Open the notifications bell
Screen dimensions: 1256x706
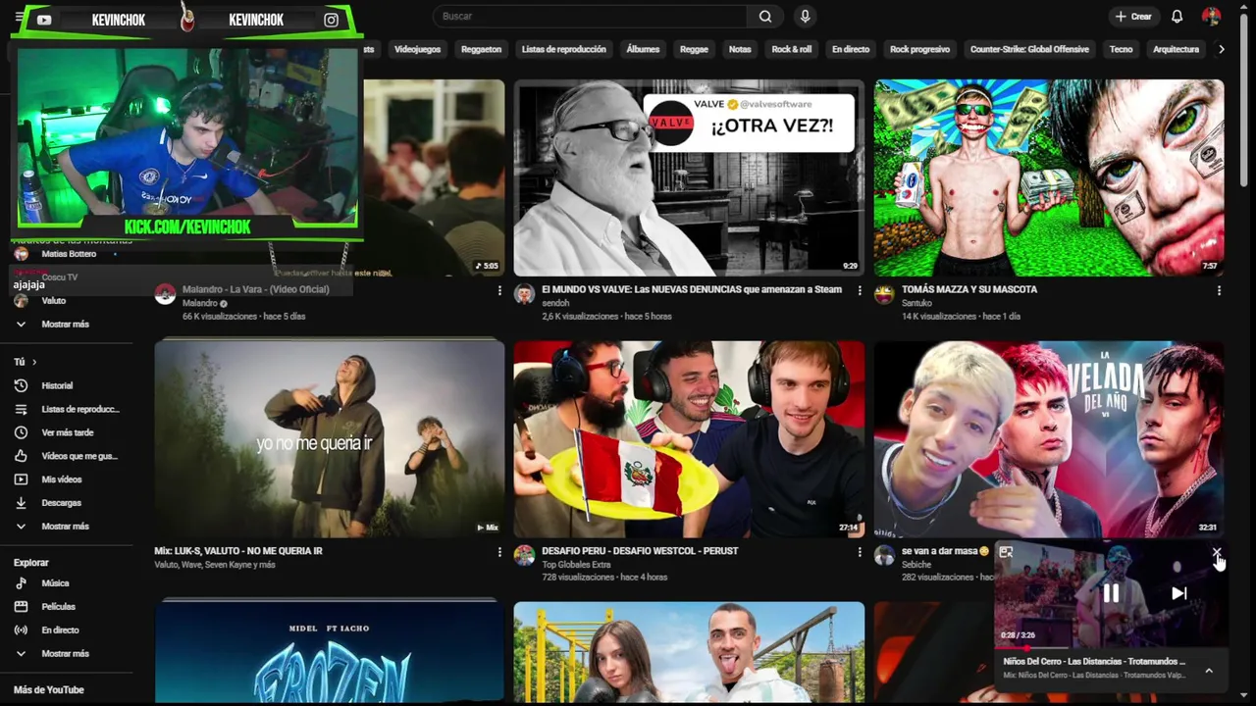pos(1177,17)
